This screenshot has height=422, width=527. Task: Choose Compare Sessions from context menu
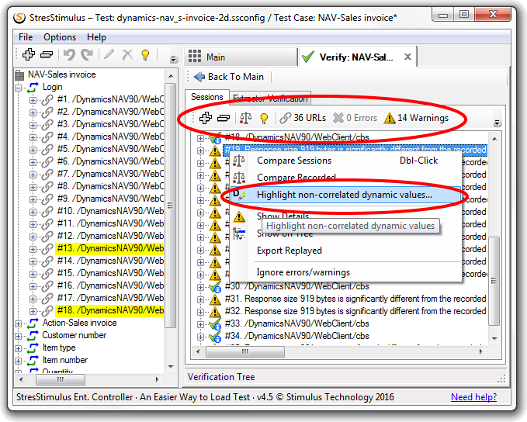point(345,161)
